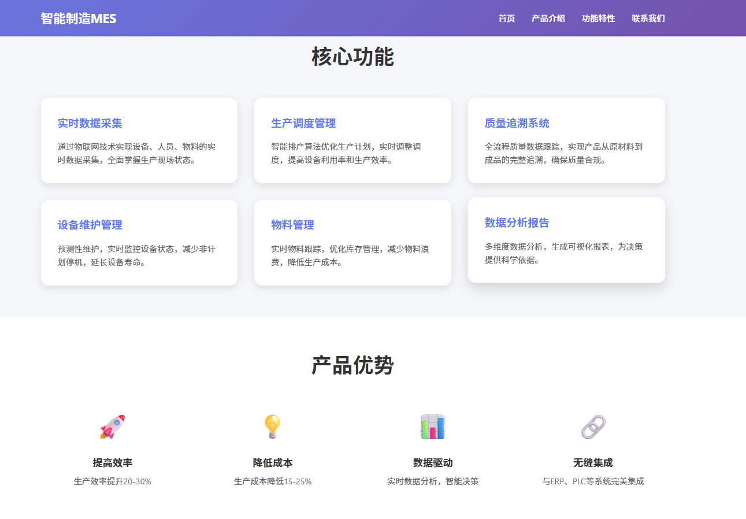Click the 核心功能 section heading
Screen dimensions: 746x519
[352, 57]
